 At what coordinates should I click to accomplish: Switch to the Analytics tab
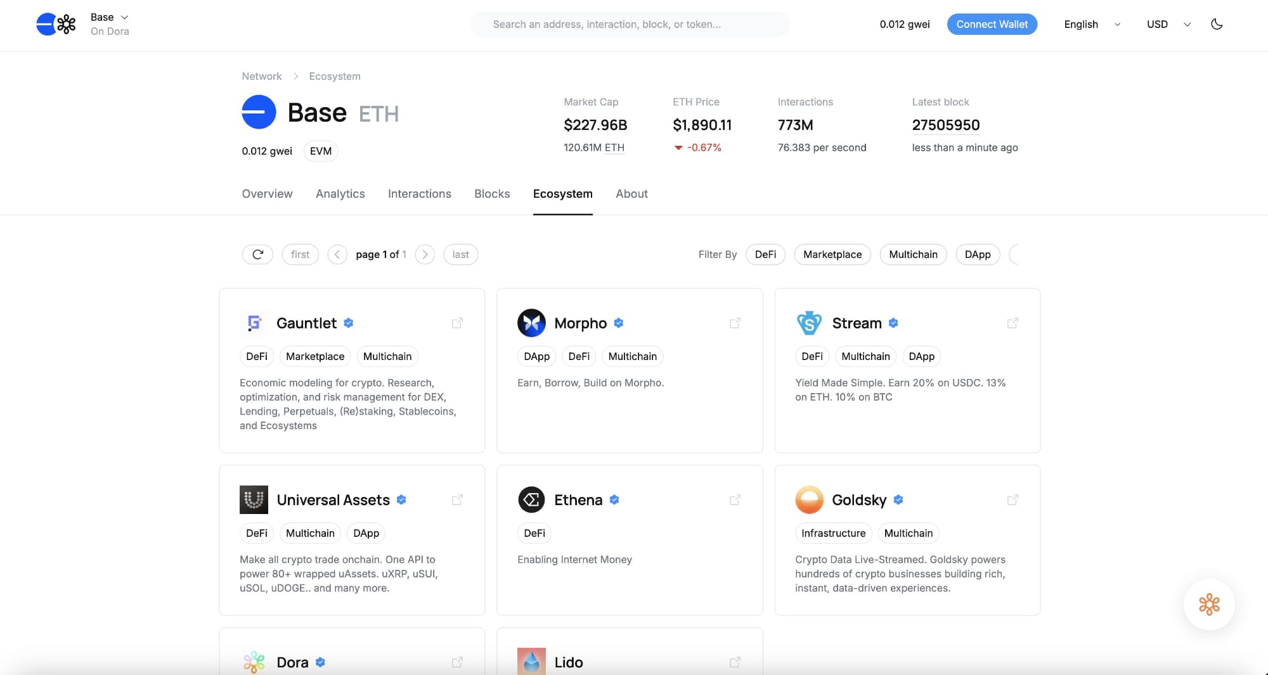coord(340,194)
